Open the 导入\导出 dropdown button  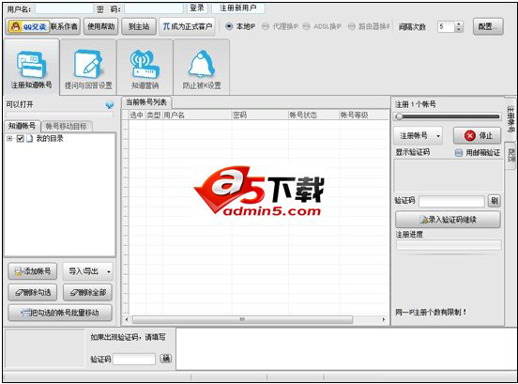[87, 271]
